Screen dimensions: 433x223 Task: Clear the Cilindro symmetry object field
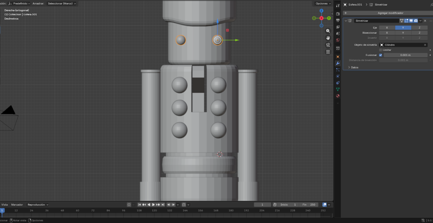coord(425,45)
